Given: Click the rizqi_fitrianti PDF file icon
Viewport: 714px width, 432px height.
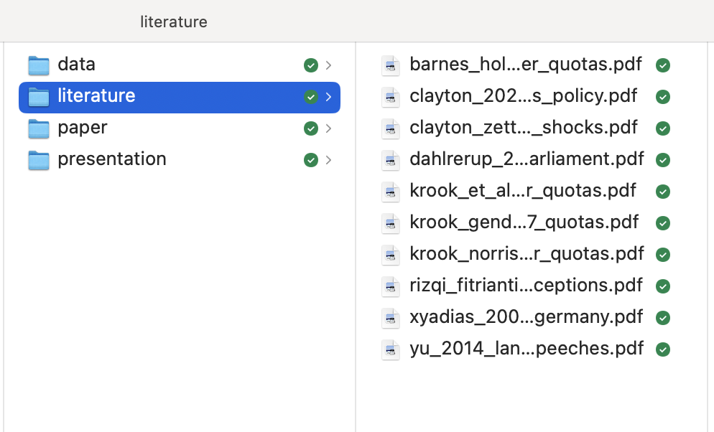Looking at the screenshot, I should click(390, 286).
